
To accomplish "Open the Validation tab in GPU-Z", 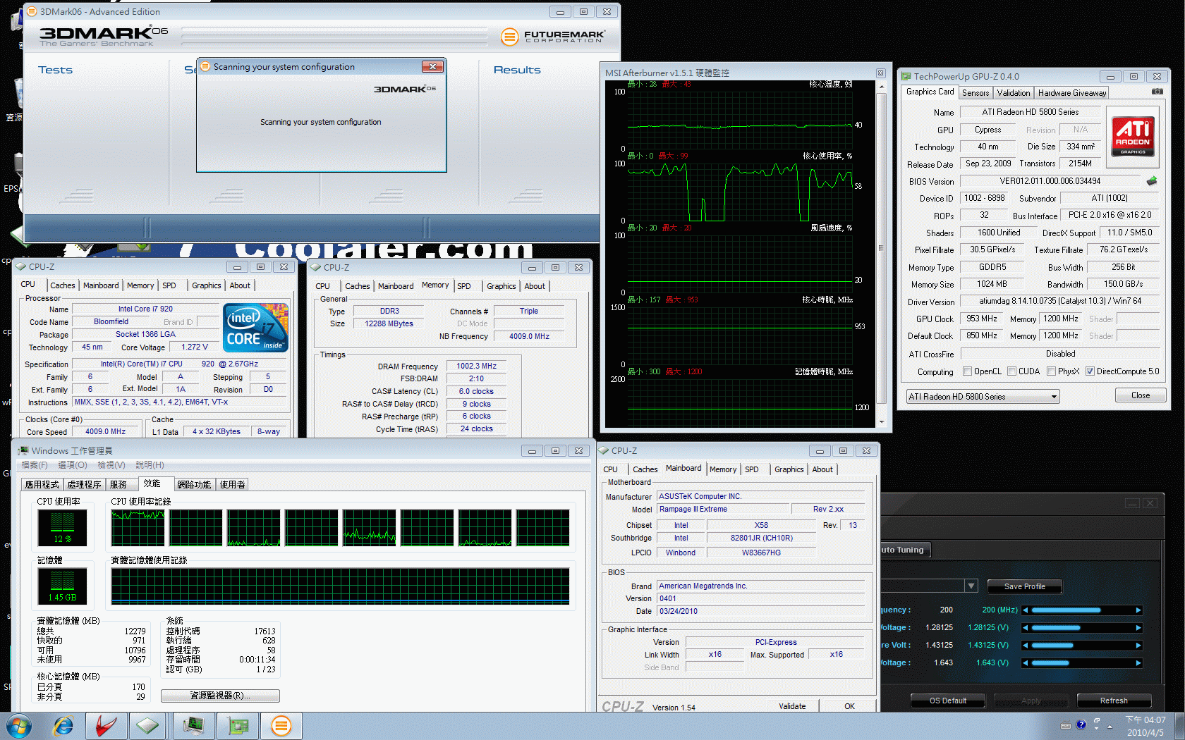I will 1013,93.
